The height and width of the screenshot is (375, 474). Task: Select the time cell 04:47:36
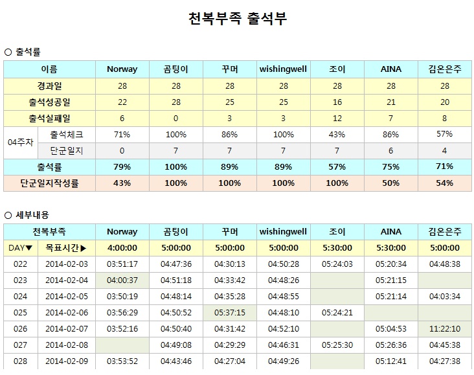pos(176,264)
